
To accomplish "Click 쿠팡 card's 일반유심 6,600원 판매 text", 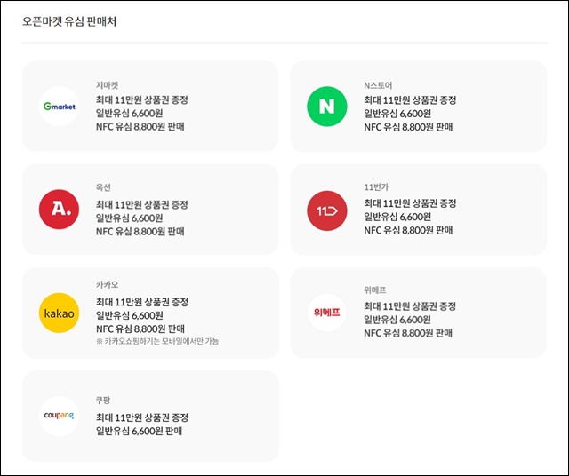I will pos(139,431).
